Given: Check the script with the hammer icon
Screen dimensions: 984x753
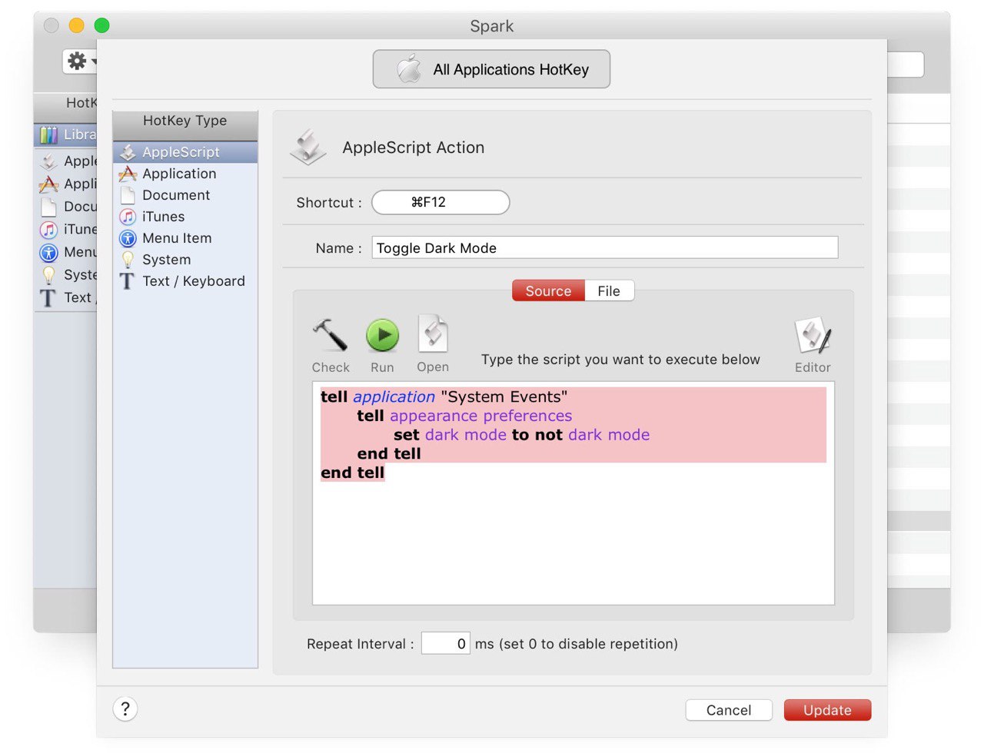Looking at the screenshot, I should 331,336.
